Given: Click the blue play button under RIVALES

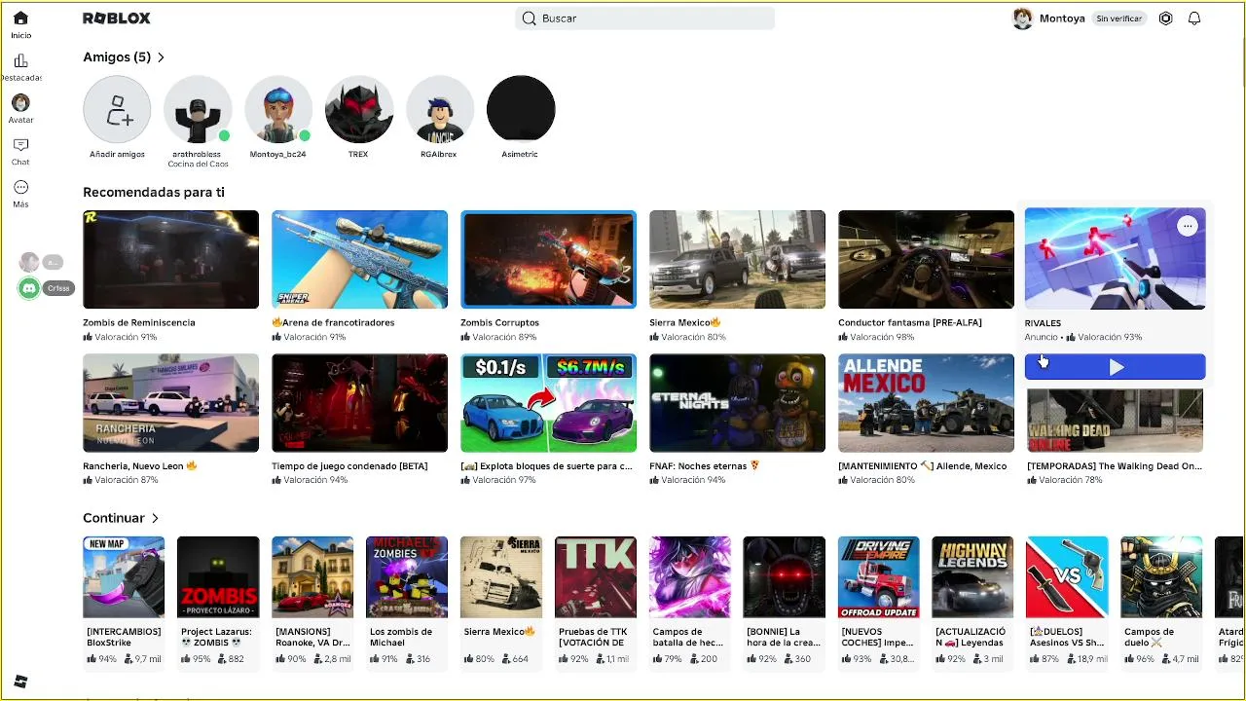Looking at the screenshot, I should 1116,366.
